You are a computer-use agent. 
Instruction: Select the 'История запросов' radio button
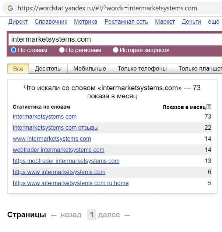116,50
